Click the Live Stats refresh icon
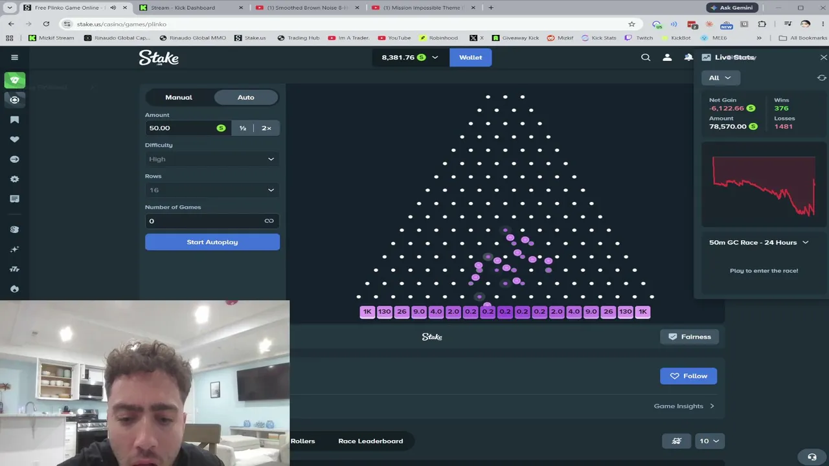829x466 pixels. point(822,78)
